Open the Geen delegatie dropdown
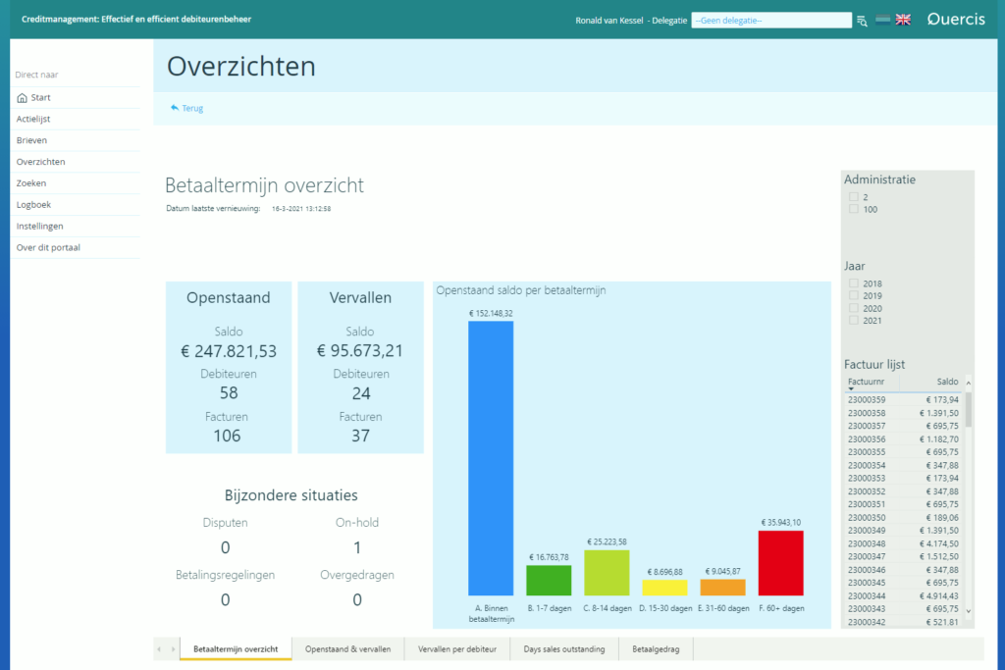This screenshot has height=670, width=1005. 771,21
